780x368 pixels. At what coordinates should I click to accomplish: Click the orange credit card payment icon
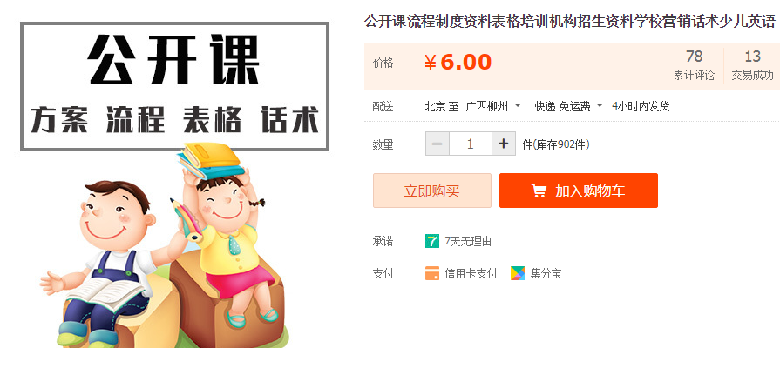432,273
